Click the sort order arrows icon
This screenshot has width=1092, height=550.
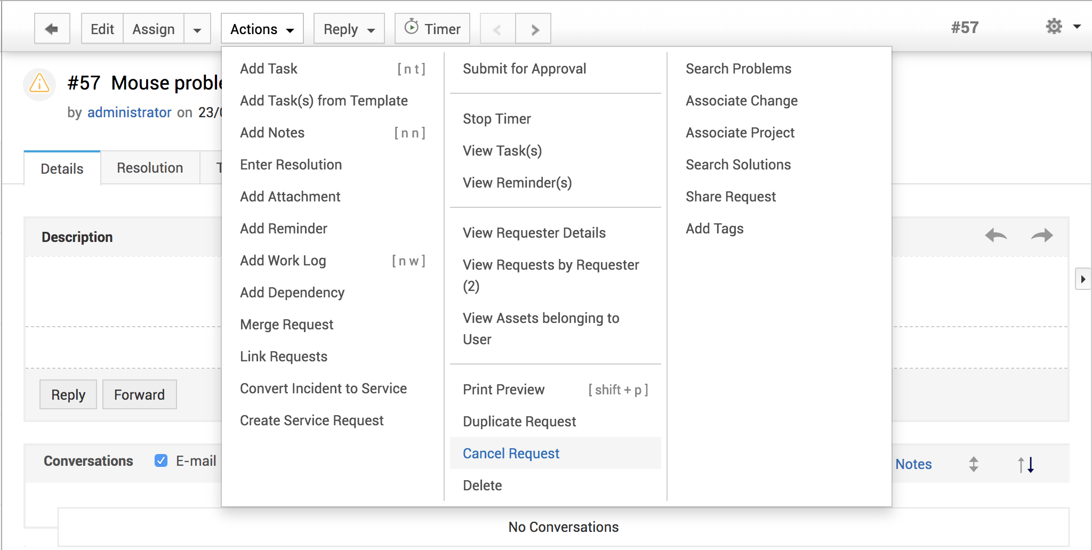click(x=1026, y=464)
